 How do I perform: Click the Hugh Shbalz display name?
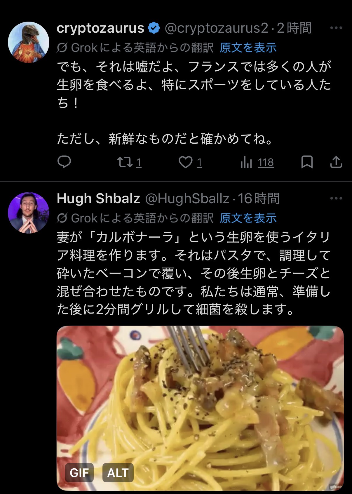98,199
